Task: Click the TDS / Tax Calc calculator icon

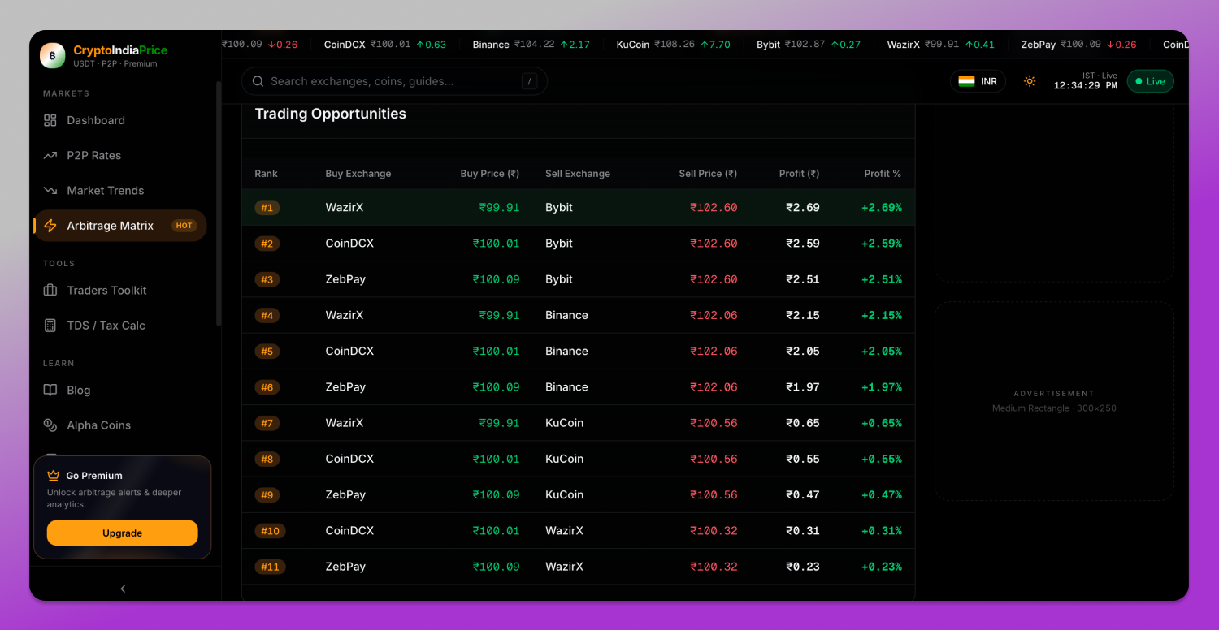Action: point(50,326)
